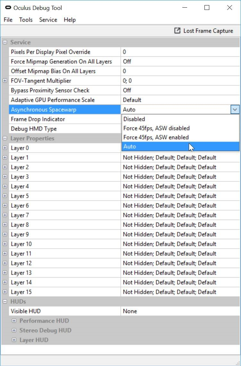241x366 pixels.
Task: Select the Layer 5 label
Action: [65, 196]
